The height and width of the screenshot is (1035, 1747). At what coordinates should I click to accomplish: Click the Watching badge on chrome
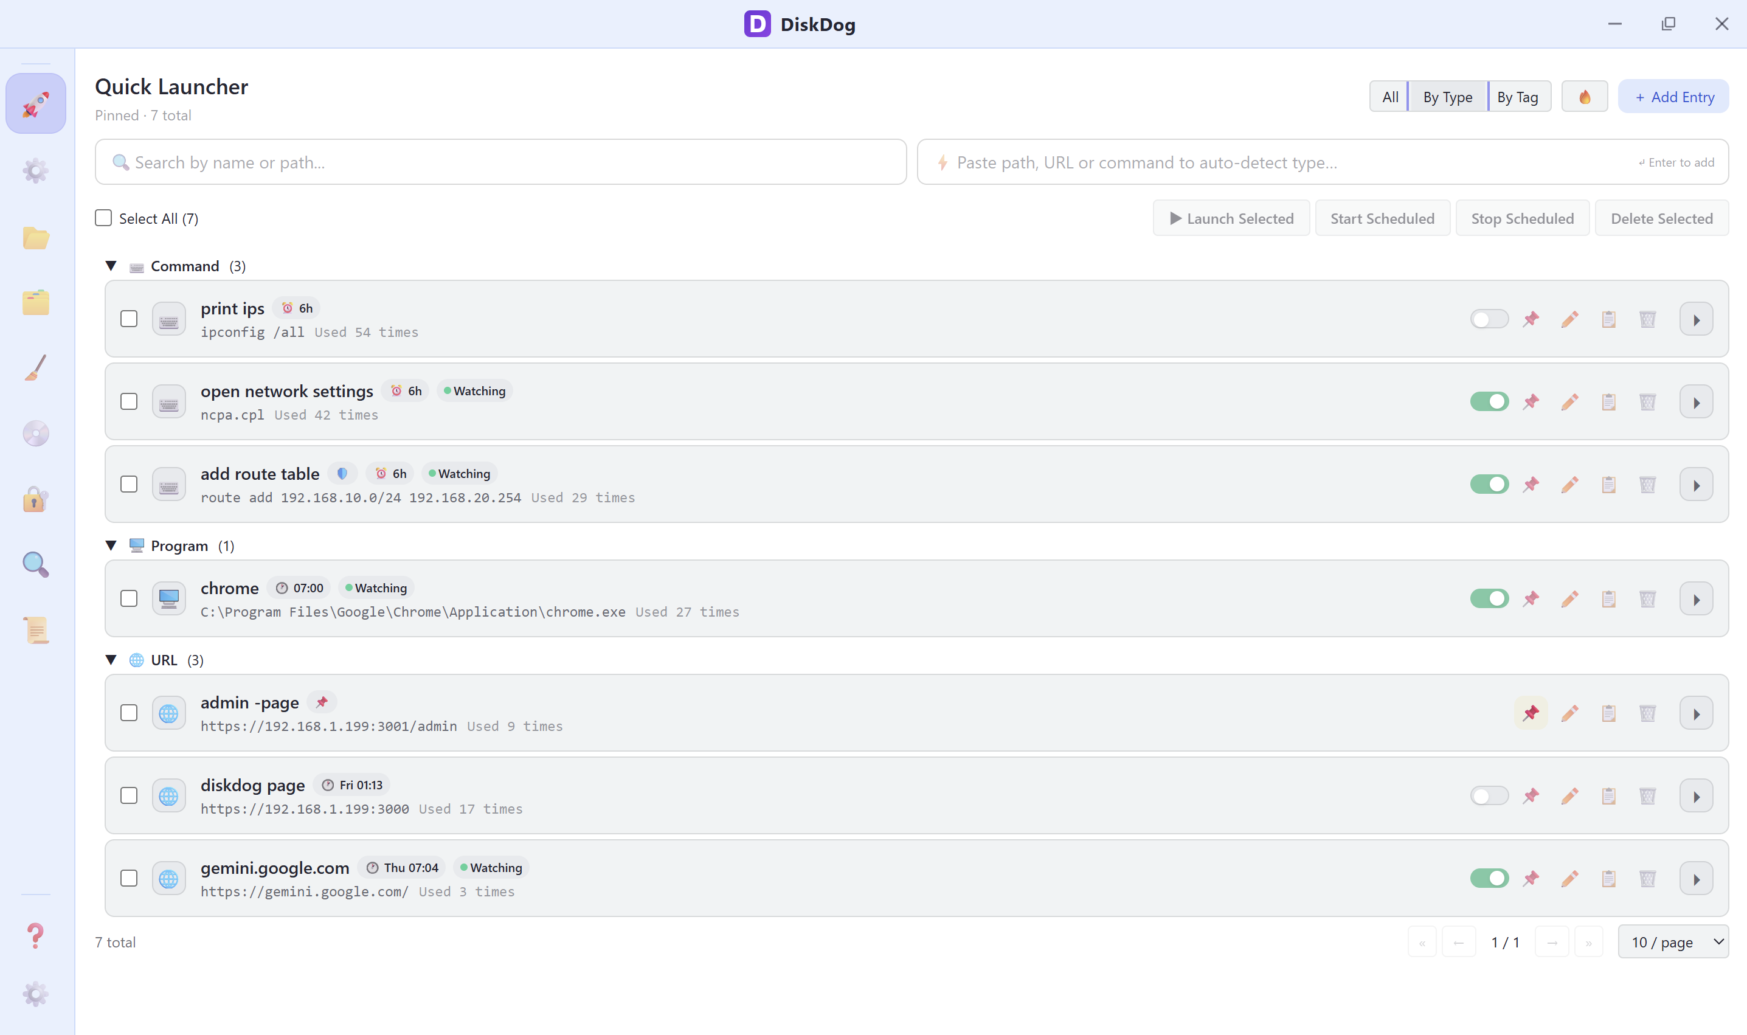[x=375, y=589]
